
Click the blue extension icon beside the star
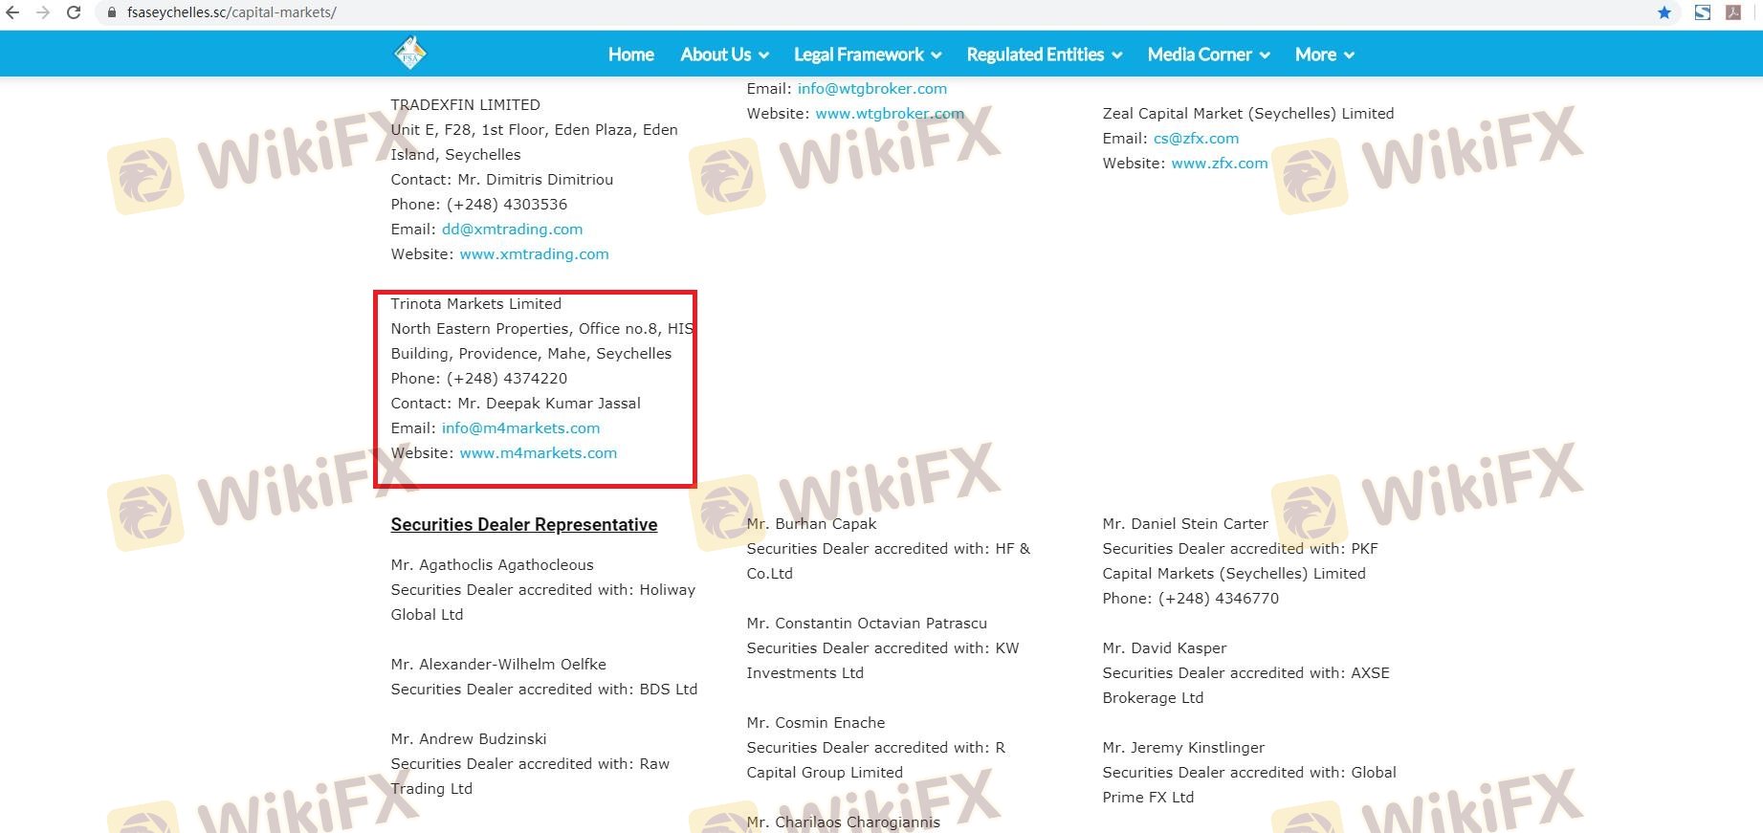point(1702,12)
